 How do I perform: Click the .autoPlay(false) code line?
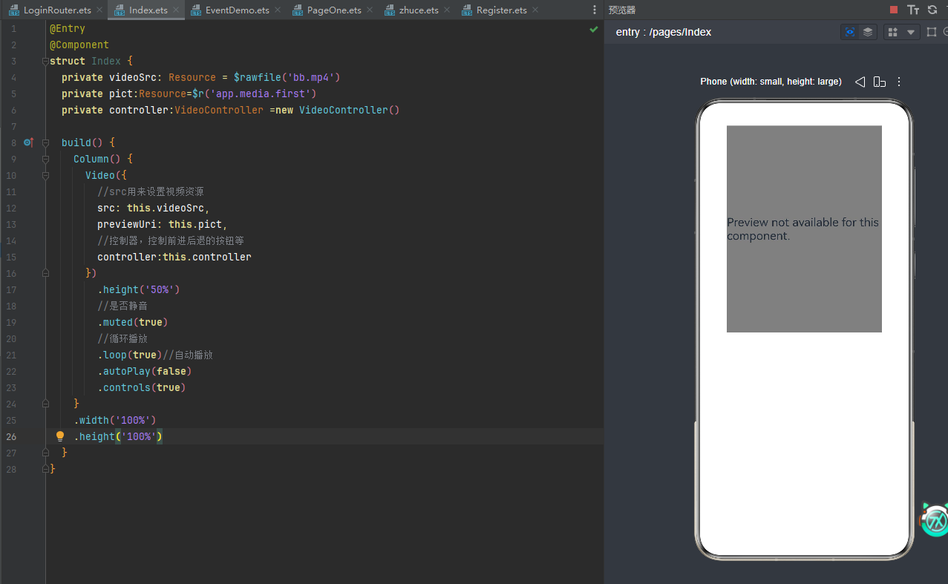point(145,371)
